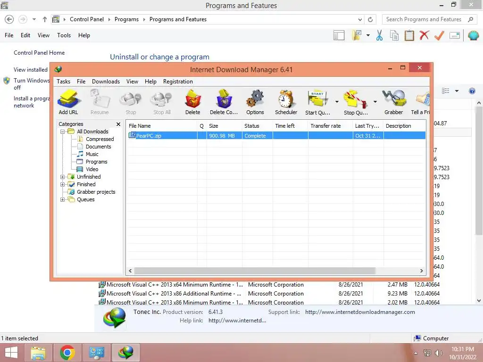
Task: Open the view options dropdown arrow in Programs and Features
Action: pyautogui.click(x=457, y=91)
